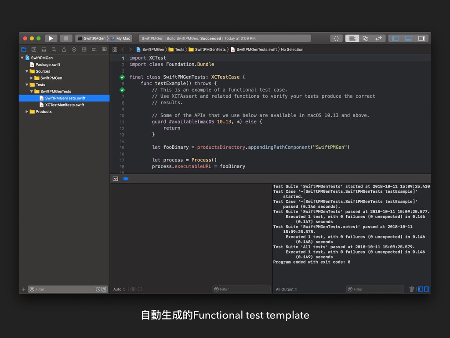Viewport: 450px width, 338px height.
Task: Open the Auto variables scope popup
Action: (x=120, y=289)
